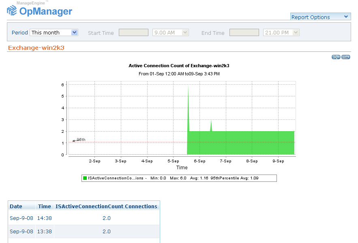
Task: Click the 13:38 time cell
Action: point(45,231)
